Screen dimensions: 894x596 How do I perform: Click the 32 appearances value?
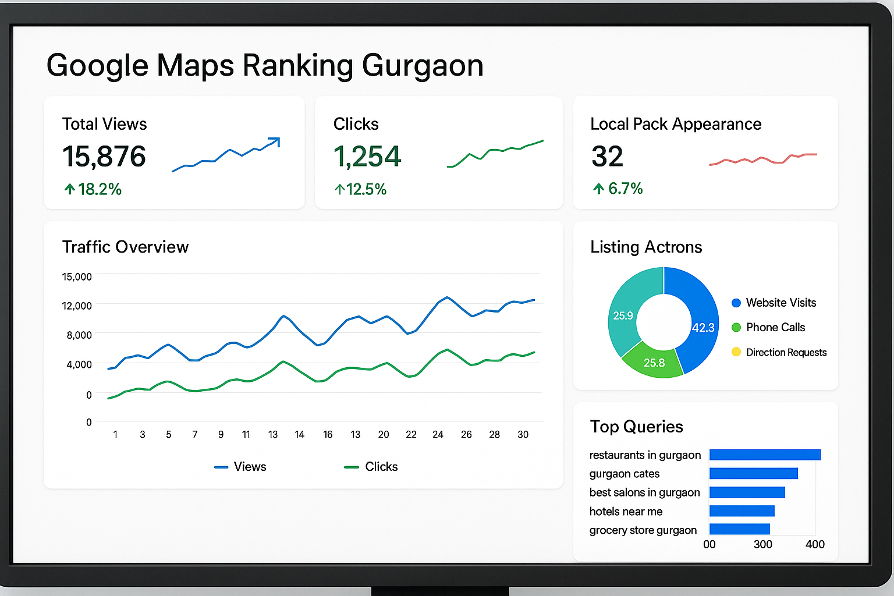point(607,156)
